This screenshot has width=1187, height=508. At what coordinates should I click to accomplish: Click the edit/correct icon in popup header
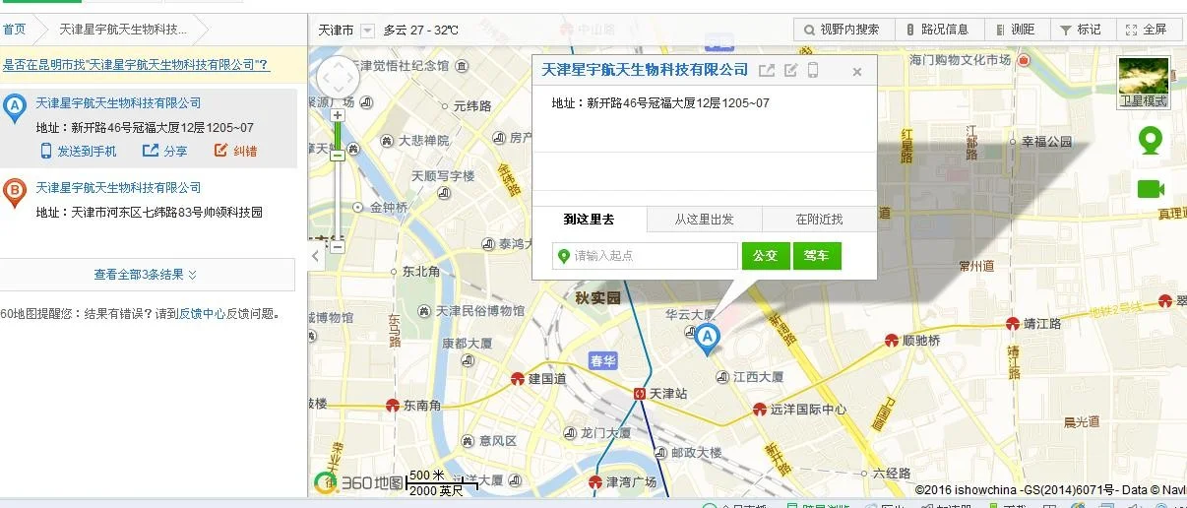coord(790,70)
